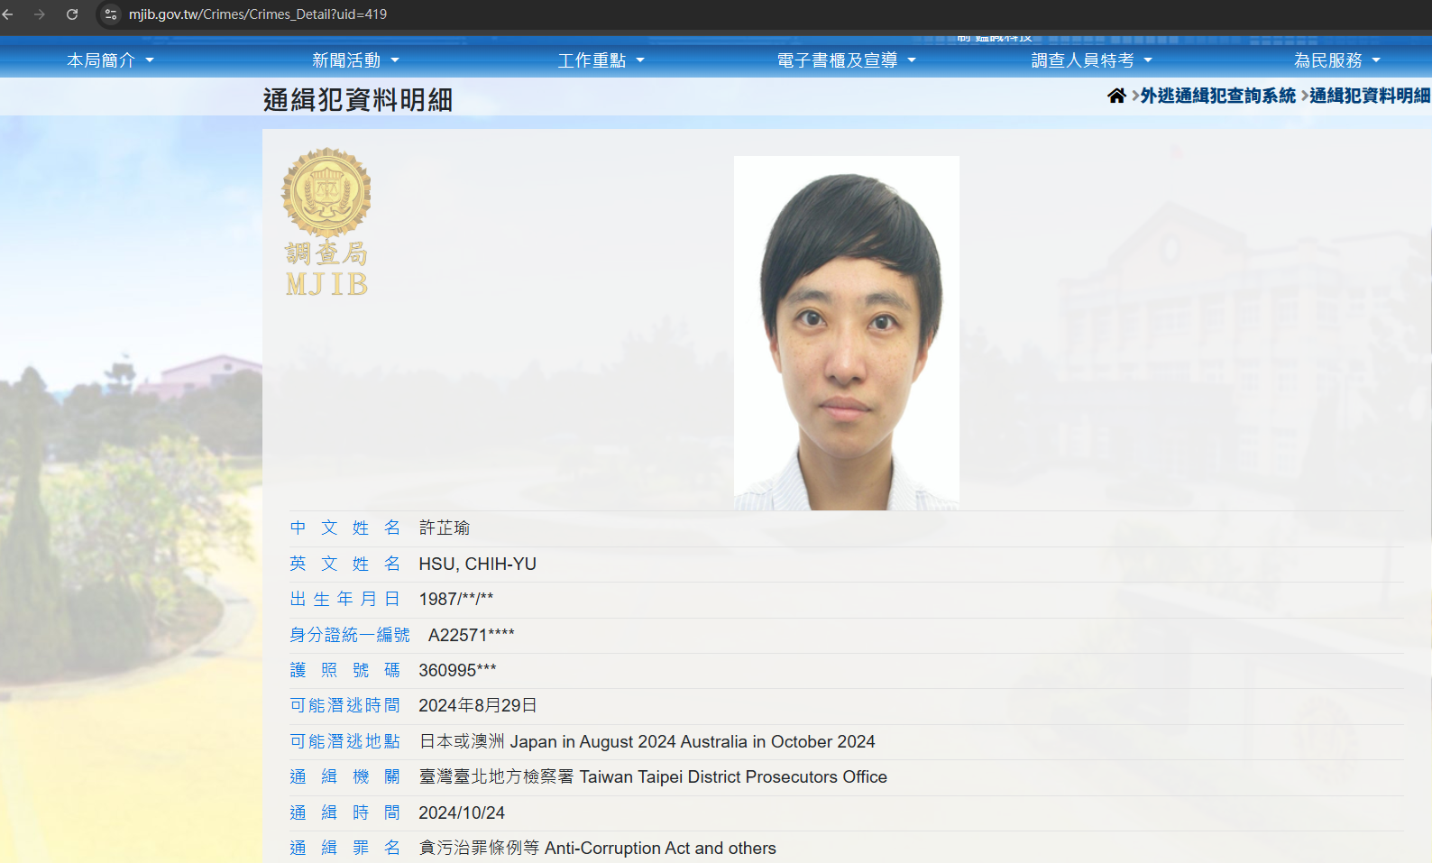The width and height of the screenshot is (1432, 863).
Task: Click 通緝犯資料明細 breadcrumb link
Action: (1369, 96)
